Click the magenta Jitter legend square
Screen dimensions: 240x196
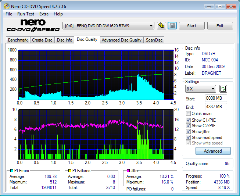pyautogui.click(x=128, y=171)
